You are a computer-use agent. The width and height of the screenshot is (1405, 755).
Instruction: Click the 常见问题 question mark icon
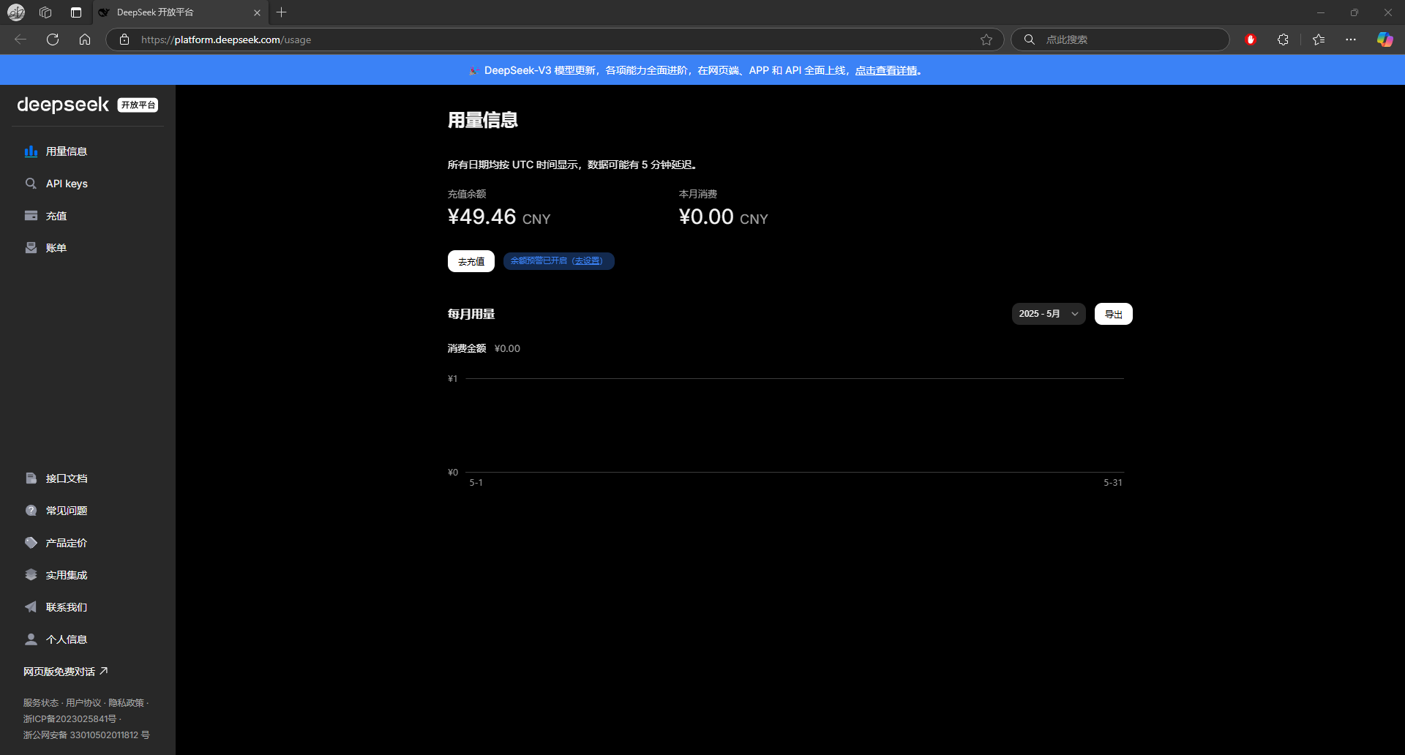pos(31,511)
